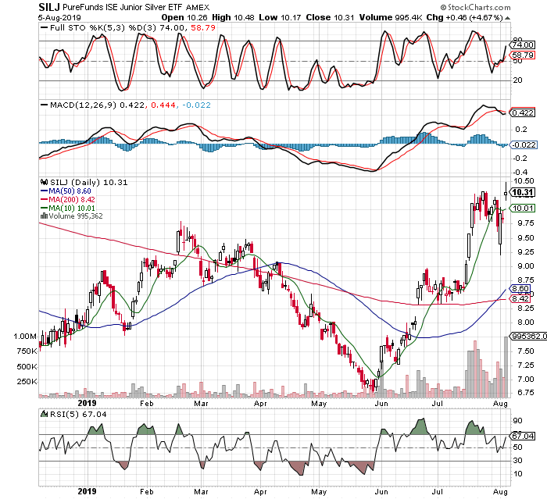The height and width of the screenshot is (499, 547).
Task: Click the MACD(12,26,9) indicator label
Action: coord(83,105)
